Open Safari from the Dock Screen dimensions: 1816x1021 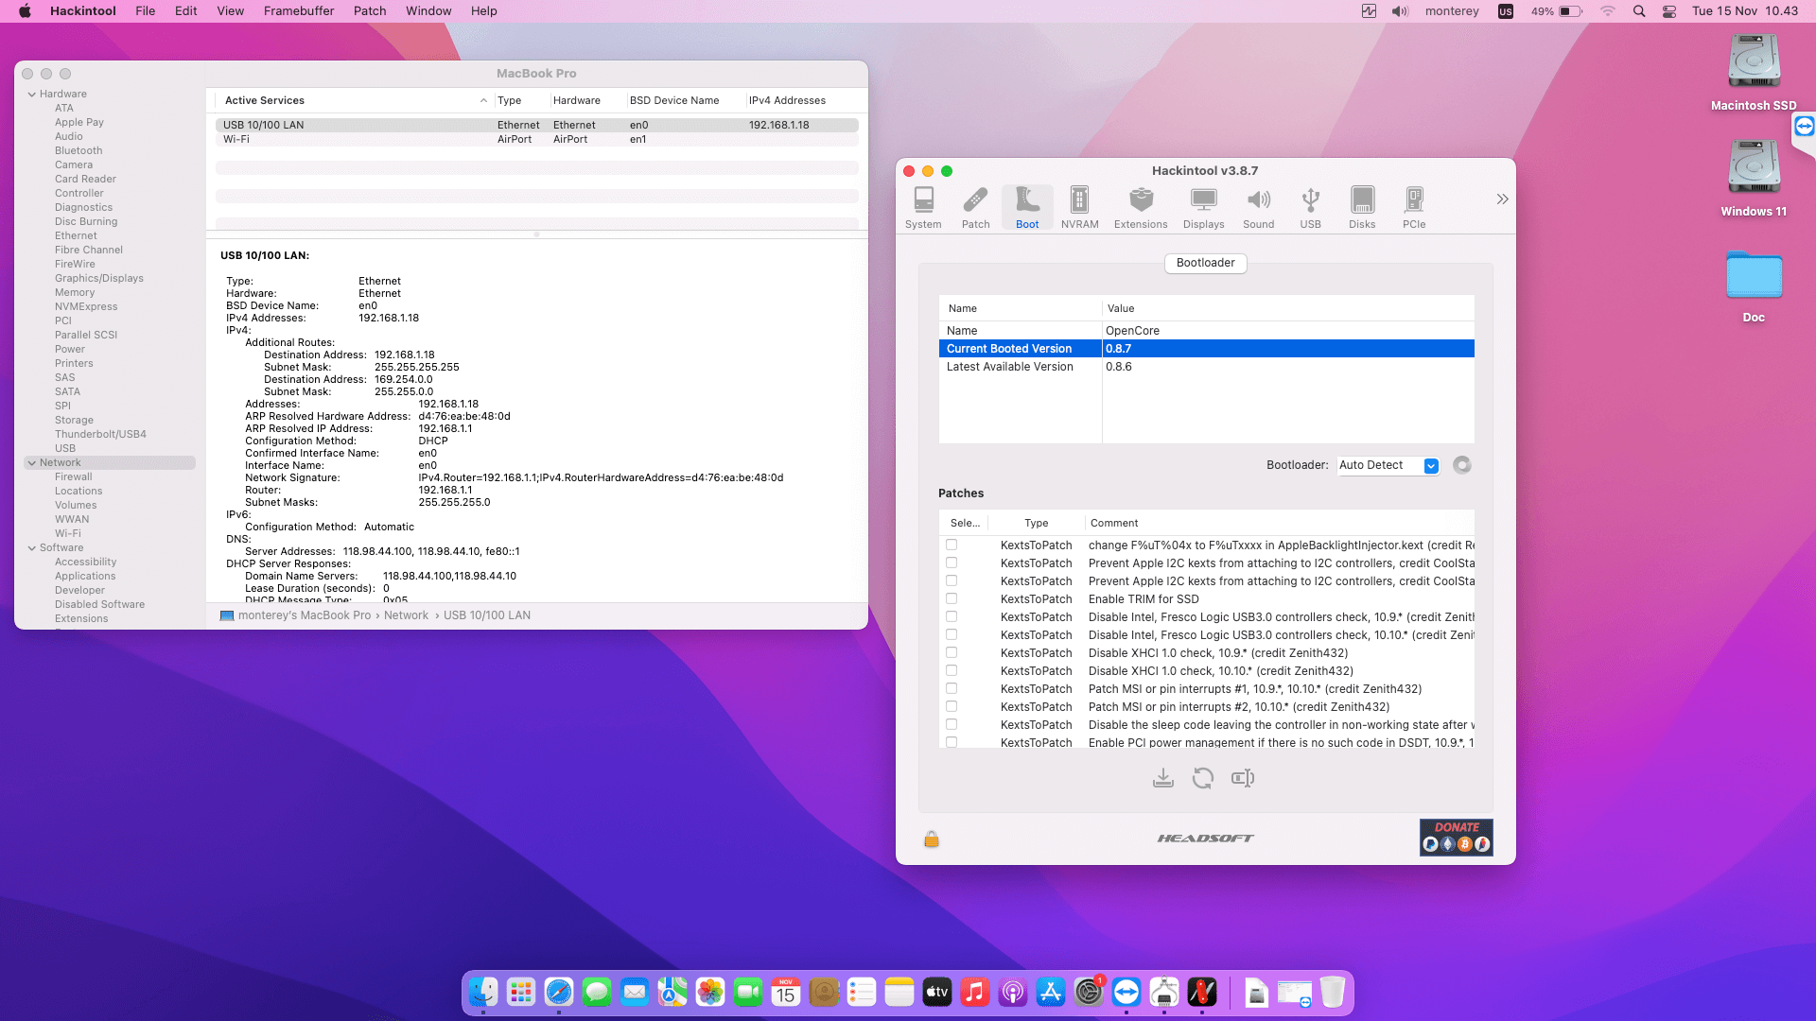pos(559,992)
